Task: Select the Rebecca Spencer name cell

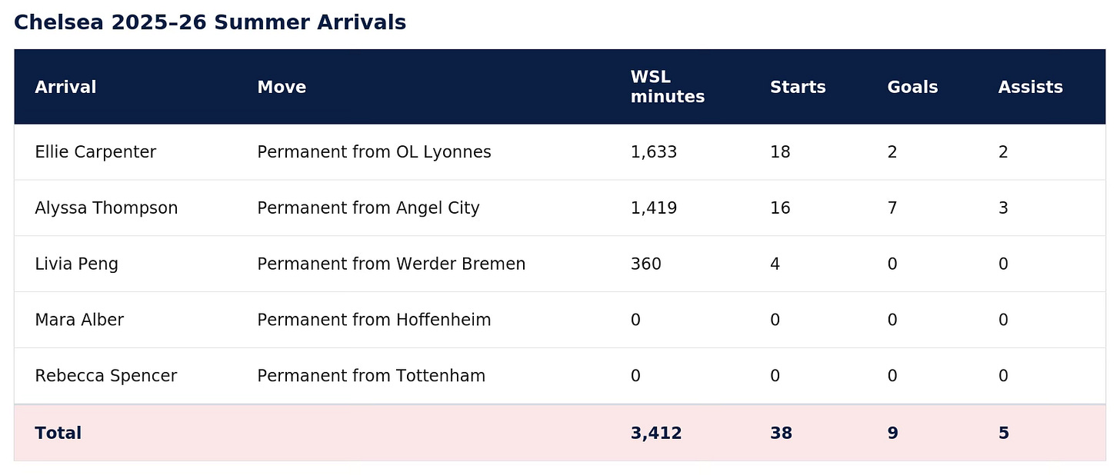Action: (106, 376)
